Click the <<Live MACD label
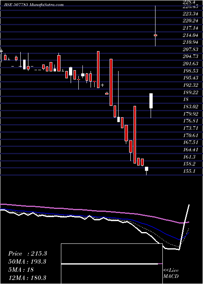The image size is (203, 284). (171, 273)
